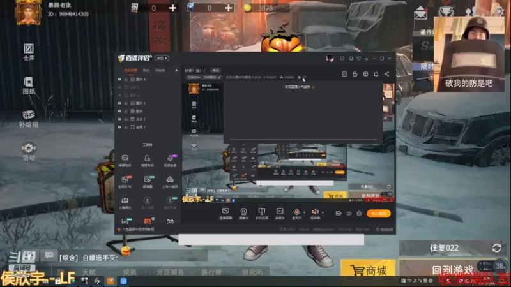Click the orange stop streaming button
Screen dimensions: 511x287
(x=378, y=214)
